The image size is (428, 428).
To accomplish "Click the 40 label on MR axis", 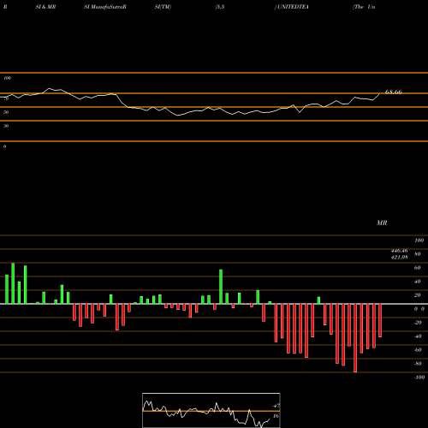I will tap(418, 282).
